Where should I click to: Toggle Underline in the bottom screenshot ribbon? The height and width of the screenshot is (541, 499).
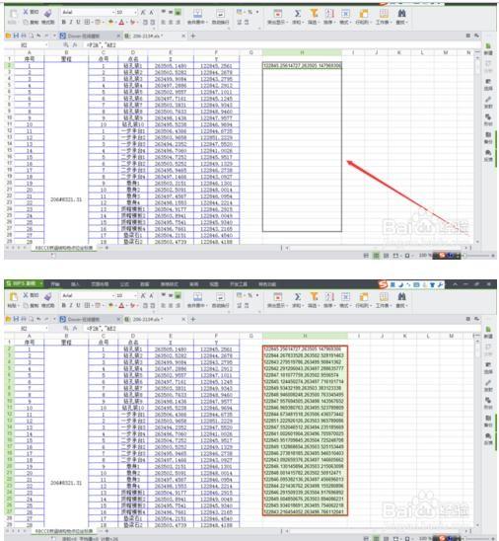(78, 305)
